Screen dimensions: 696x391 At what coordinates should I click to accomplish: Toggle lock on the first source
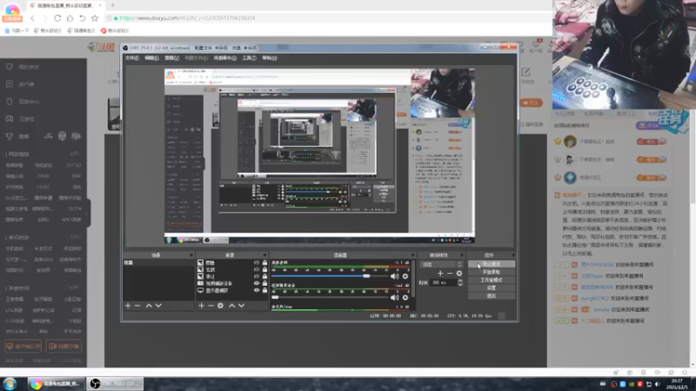[x=265, y=263]
